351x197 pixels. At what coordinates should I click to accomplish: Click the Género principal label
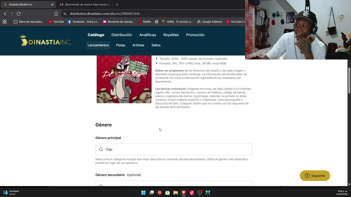[108, 138]
